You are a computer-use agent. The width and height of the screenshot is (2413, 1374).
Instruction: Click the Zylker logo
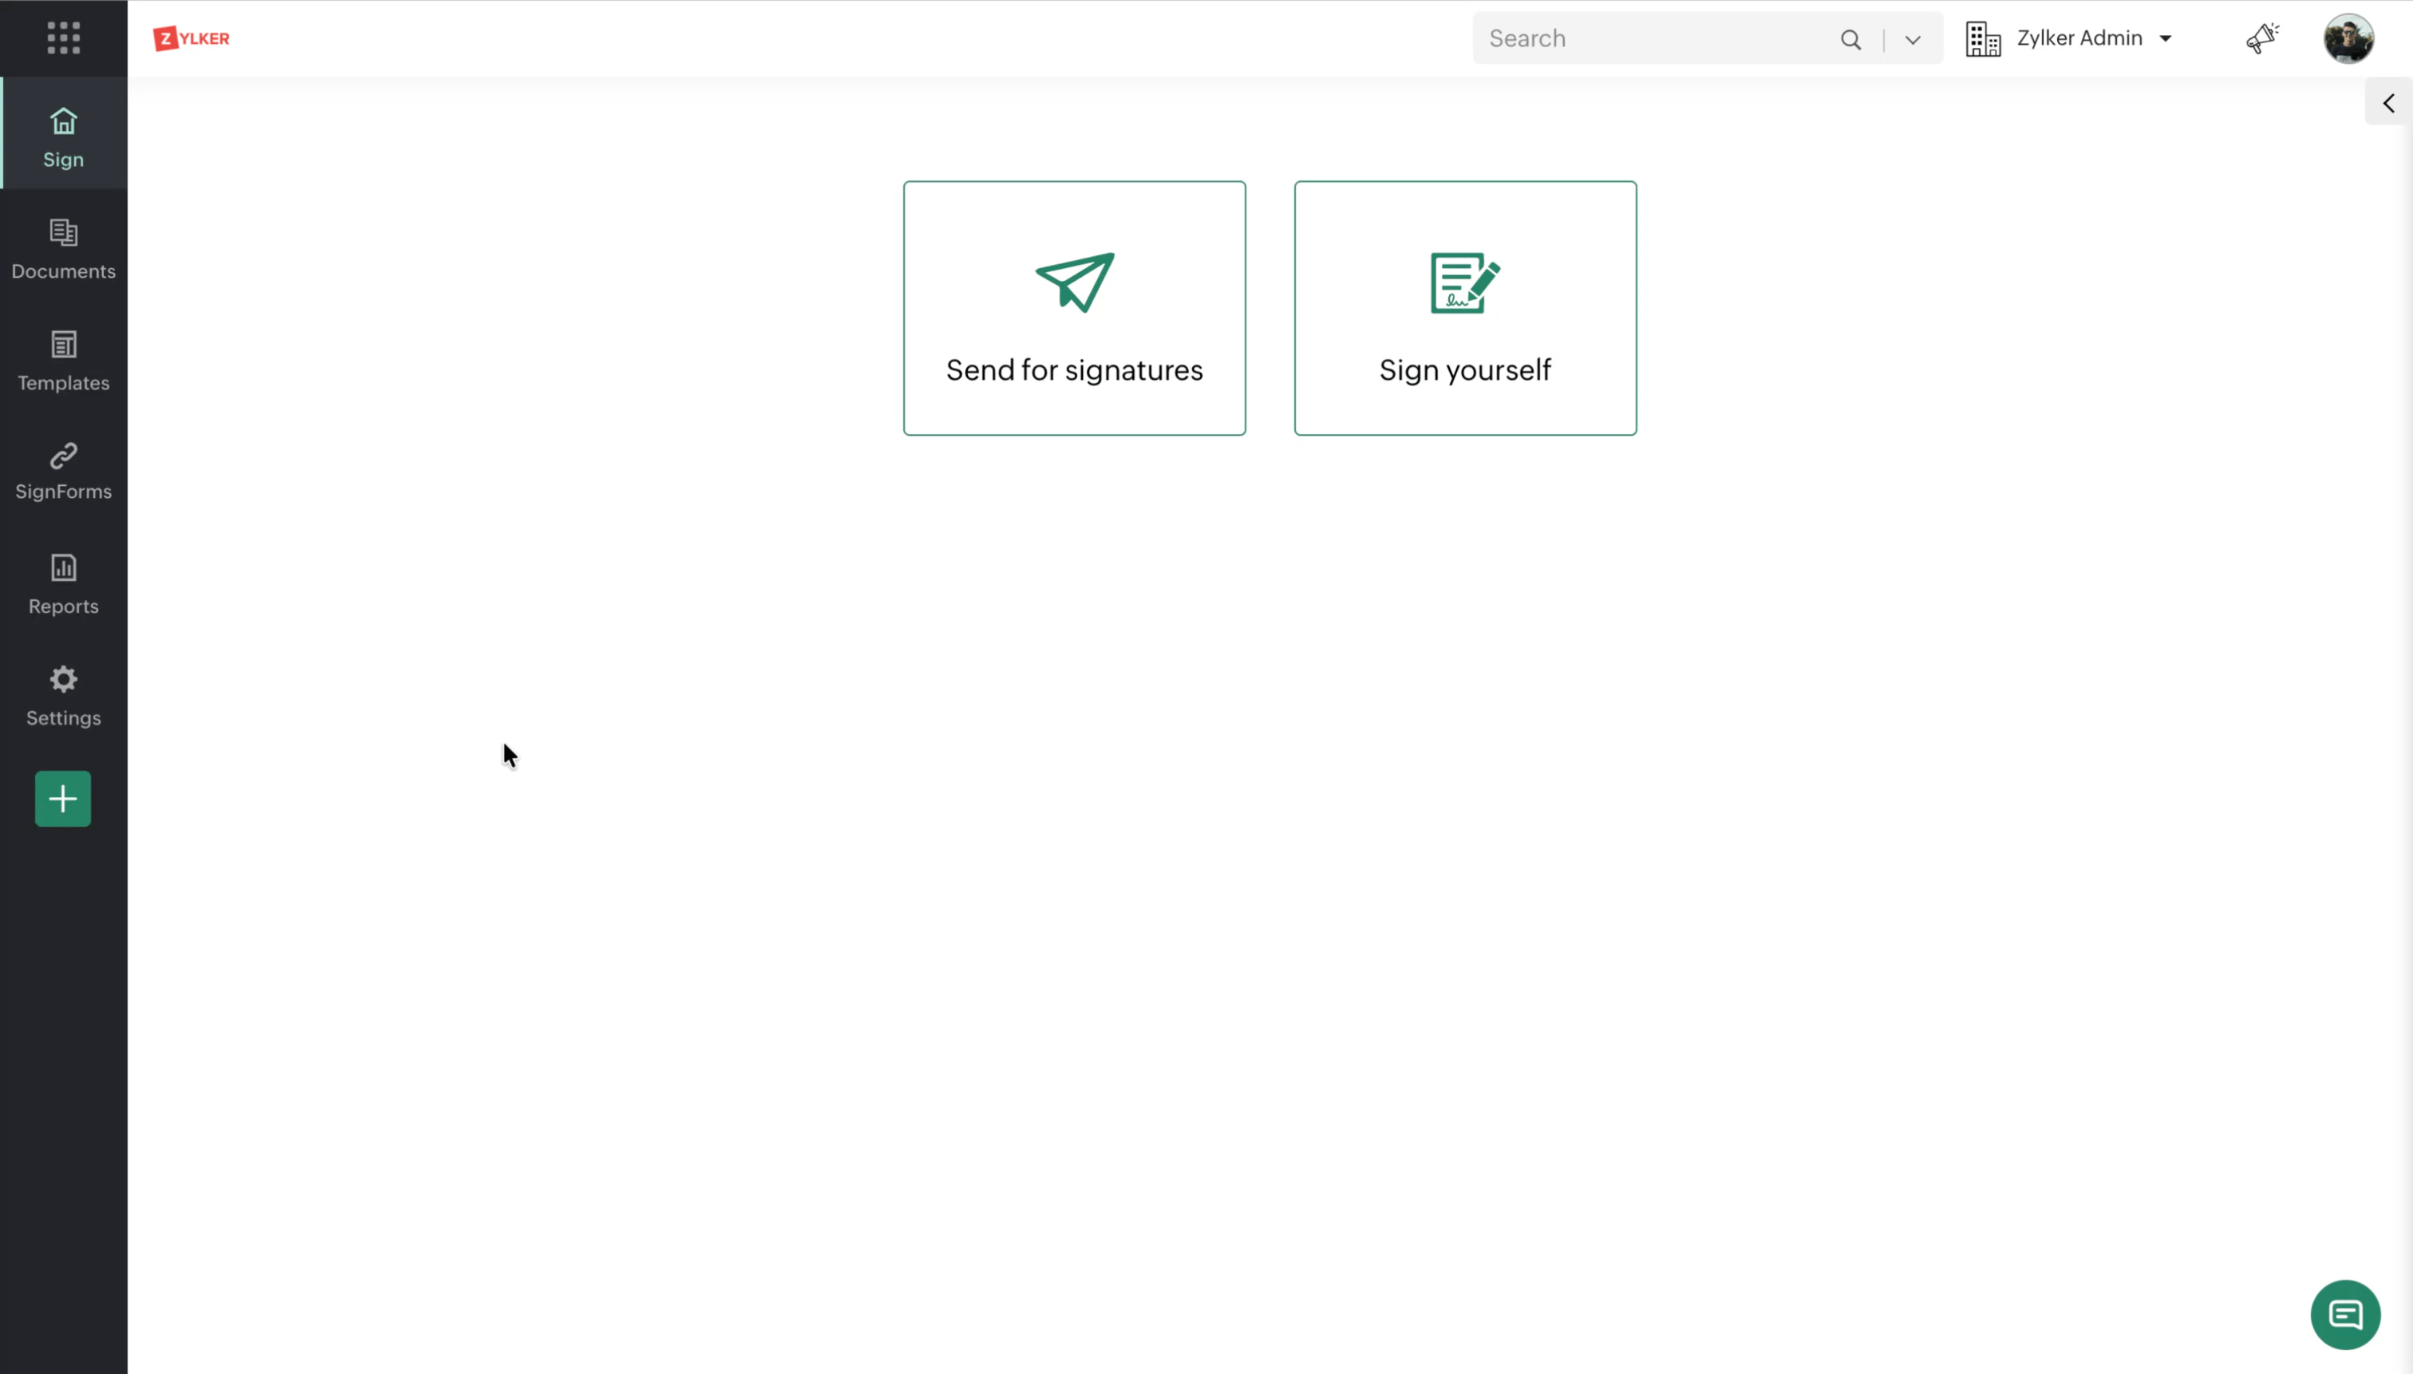[x=192, y=38]
